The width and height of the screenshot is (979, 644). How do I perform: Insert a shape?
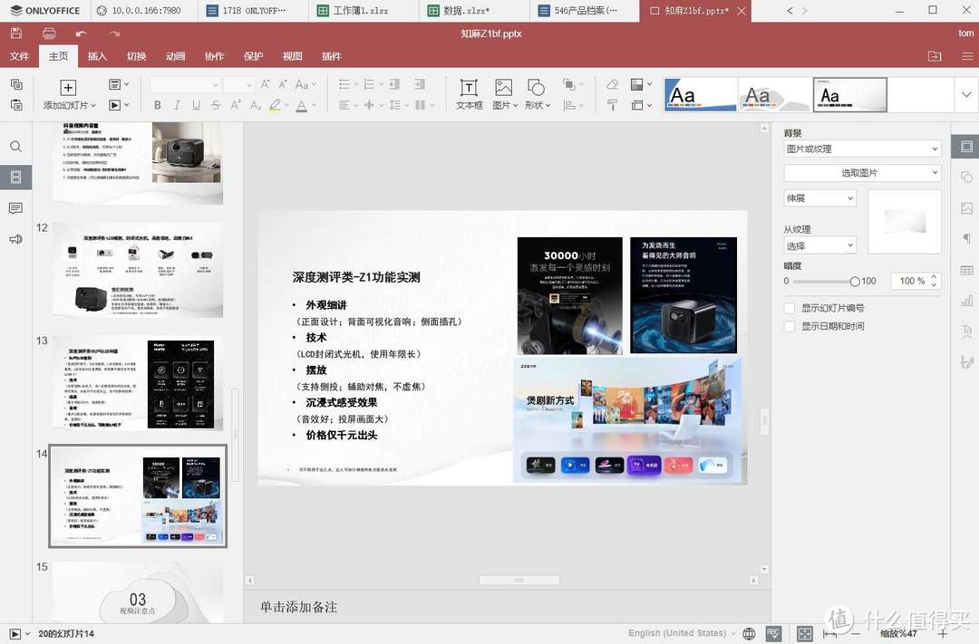536,87
